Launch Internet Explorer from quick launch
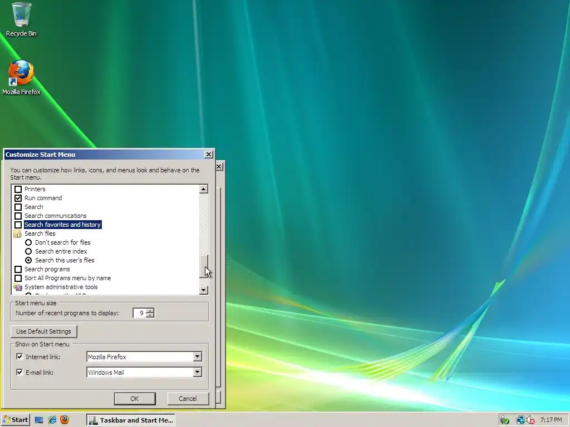The width and height of the screenshot is (570, 427). coord(52,420)
